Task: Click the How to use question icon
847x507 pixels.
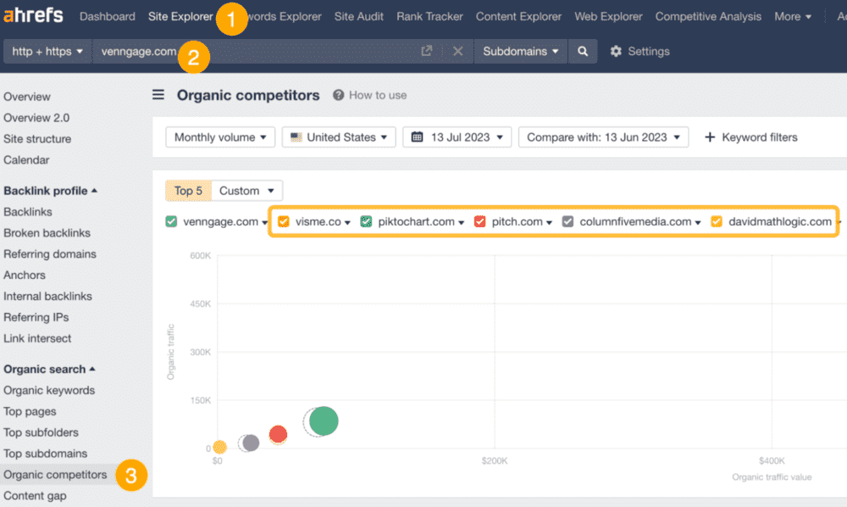Action: pyautogui.click(x=338, y=95)
